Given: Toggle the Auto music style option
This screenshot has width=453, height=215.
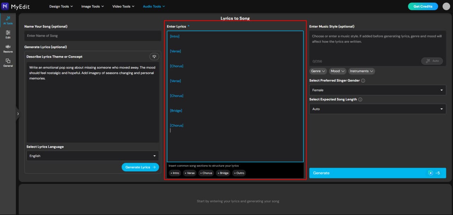Looking at the screenshot, I should tap(432, 61).
